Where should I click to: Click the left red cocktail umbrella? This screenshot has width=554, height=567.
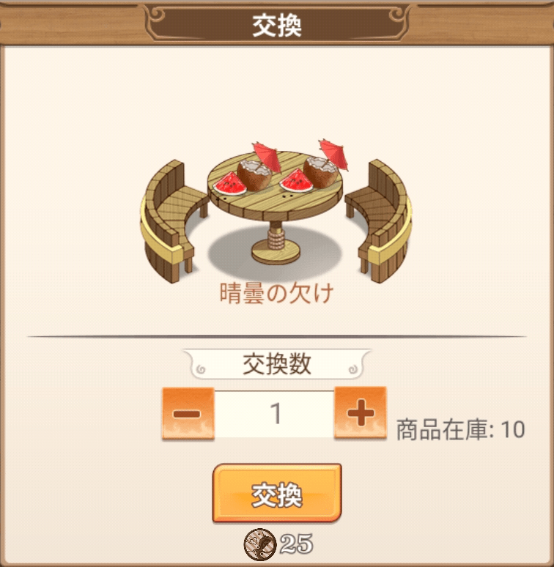[x=267, y=157]
